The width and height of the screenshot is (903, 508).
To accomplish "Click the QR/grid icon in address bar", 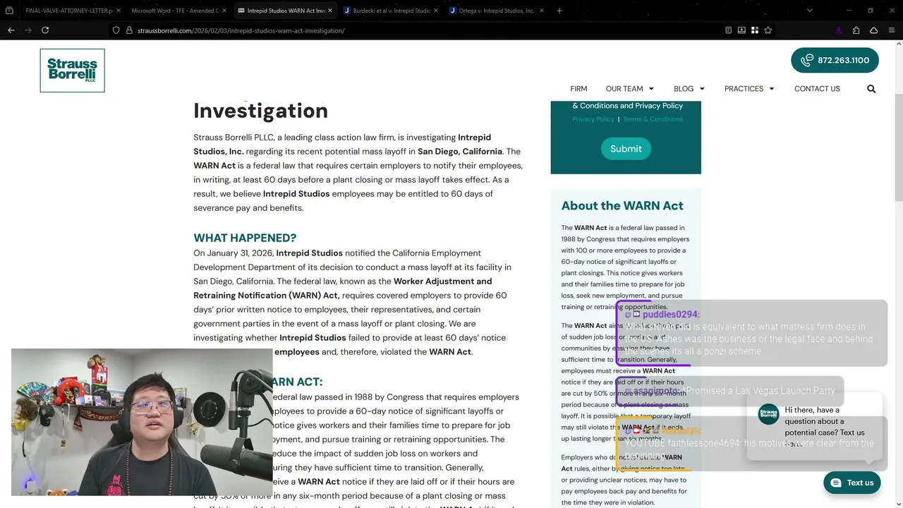I will tap(754, 30).
